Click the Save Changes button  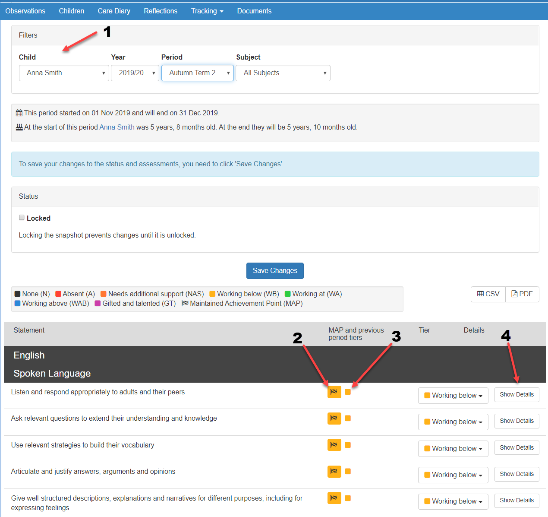(x=275, y=271)
